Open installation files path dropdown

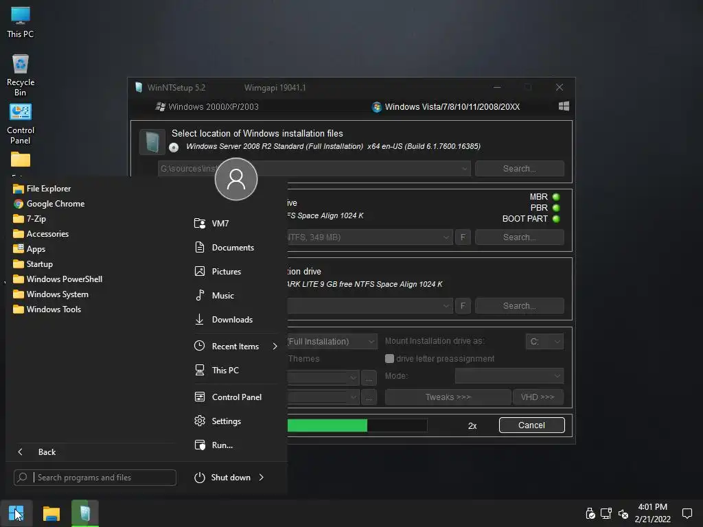465,169
